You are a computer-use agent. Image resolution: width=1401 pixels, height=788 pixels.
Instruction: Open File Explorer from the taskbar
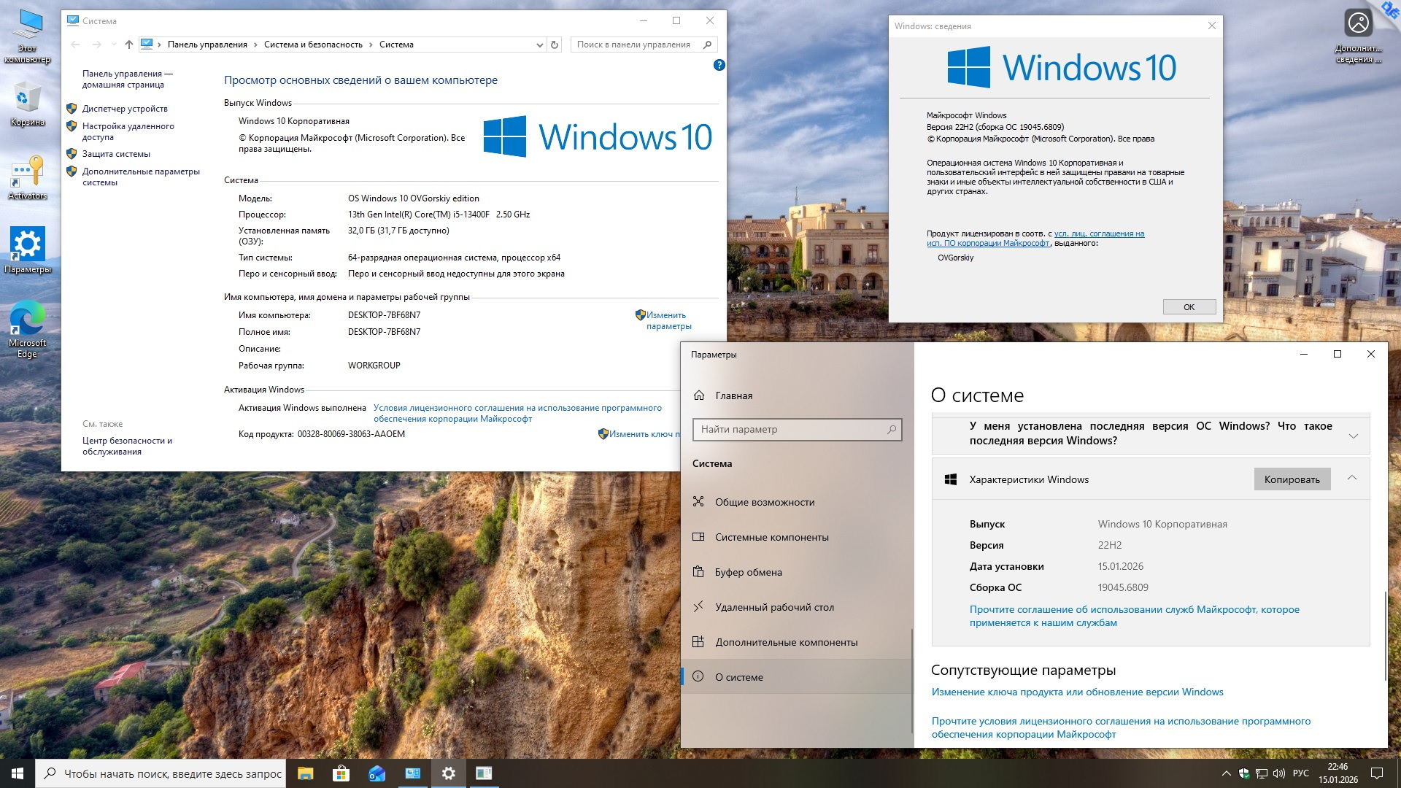pyautogui.click(x=305, y=773)
